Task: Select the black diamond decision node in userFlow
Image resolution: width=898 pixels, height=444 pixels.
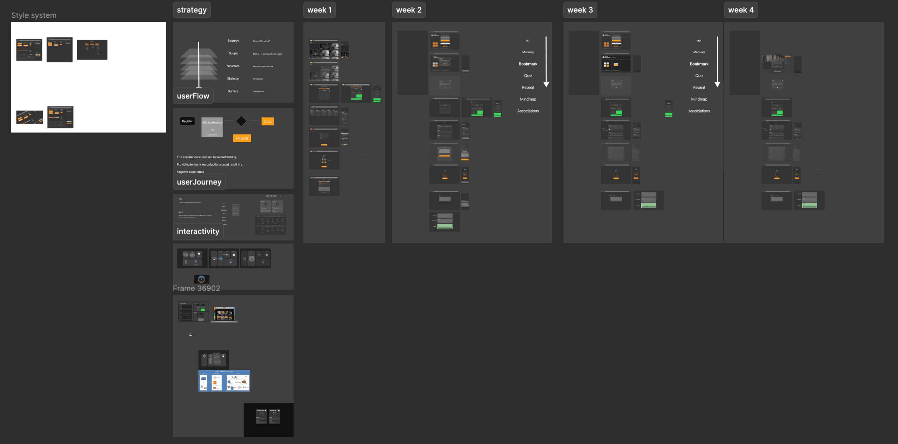Action: point(241,121)
